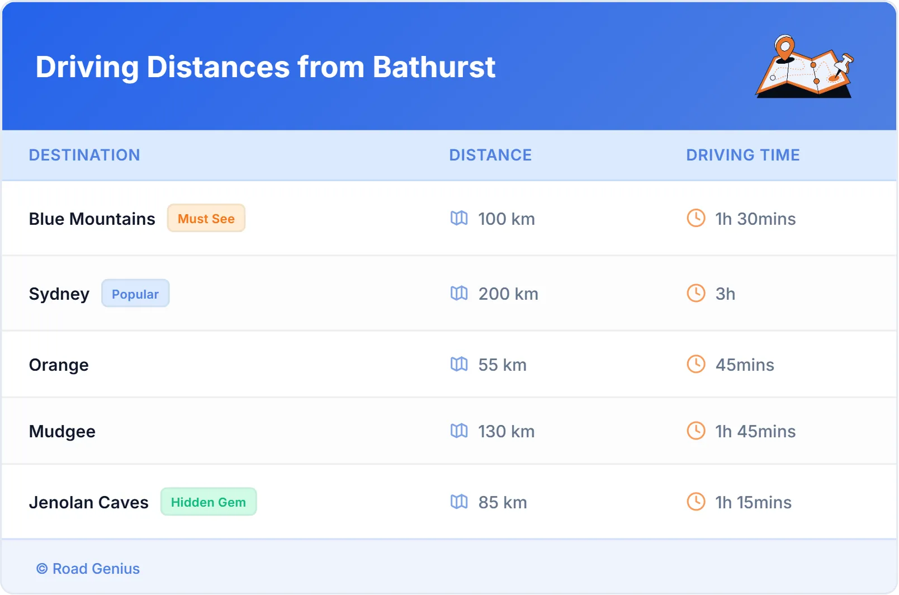Select the DESTINATION column header

(x=84, y=155)
